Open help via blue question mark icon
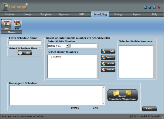164x119 pixels. tap(145, 8)
